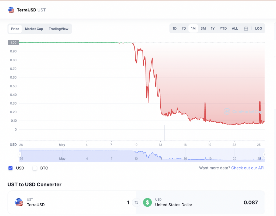Select the 1Y time range
This screenshot has height=216, width=276.
tap(213, 29)
